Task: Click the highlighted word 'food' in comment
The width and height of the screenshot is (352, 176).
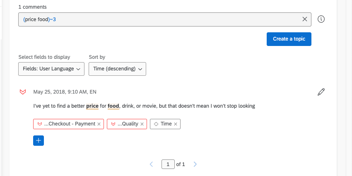Action: [113, 106]
